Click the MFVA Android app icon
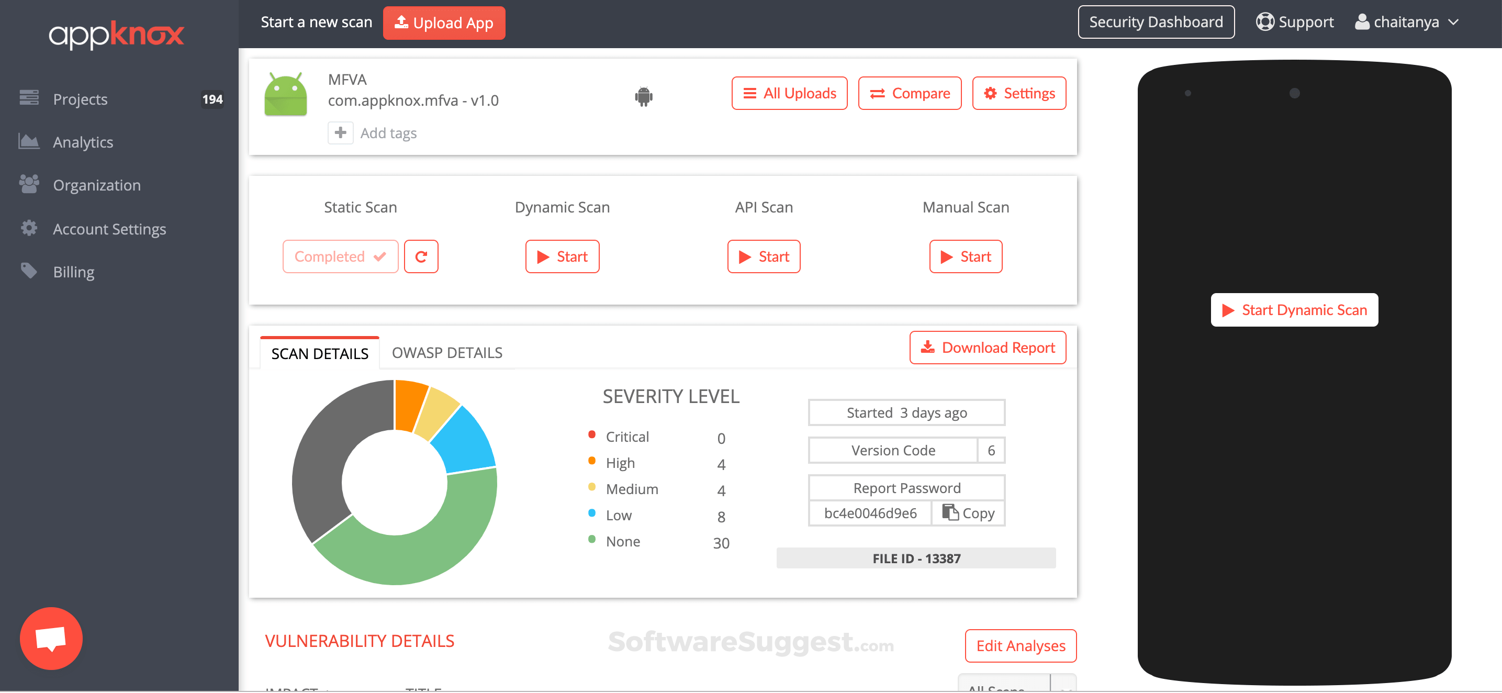Screen dimensions: 1502x693 (x=285, y=94)
